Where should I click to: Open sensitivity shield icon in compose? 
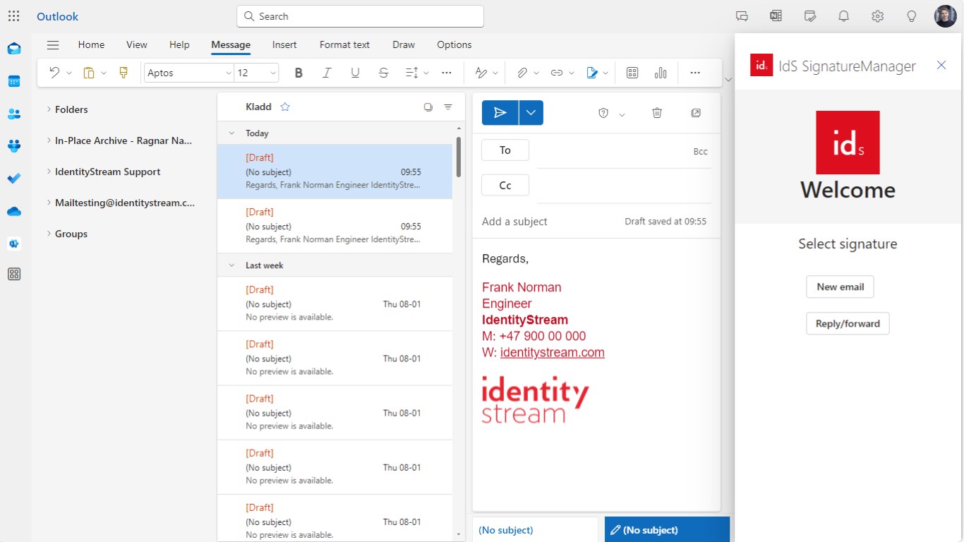(603, 113)
